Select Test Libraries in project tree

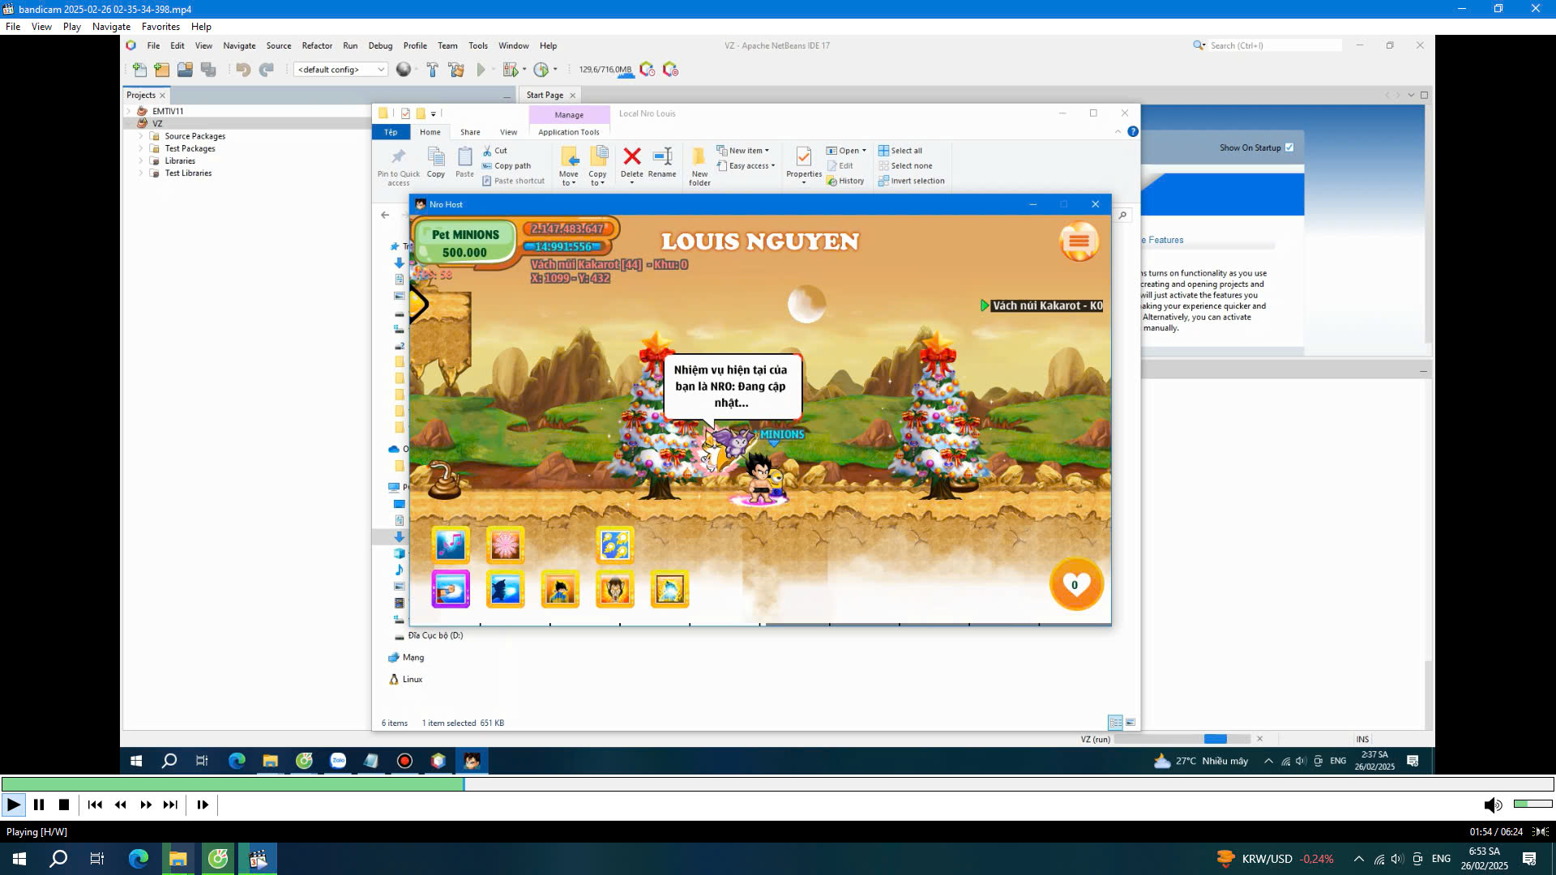(188, 173)
